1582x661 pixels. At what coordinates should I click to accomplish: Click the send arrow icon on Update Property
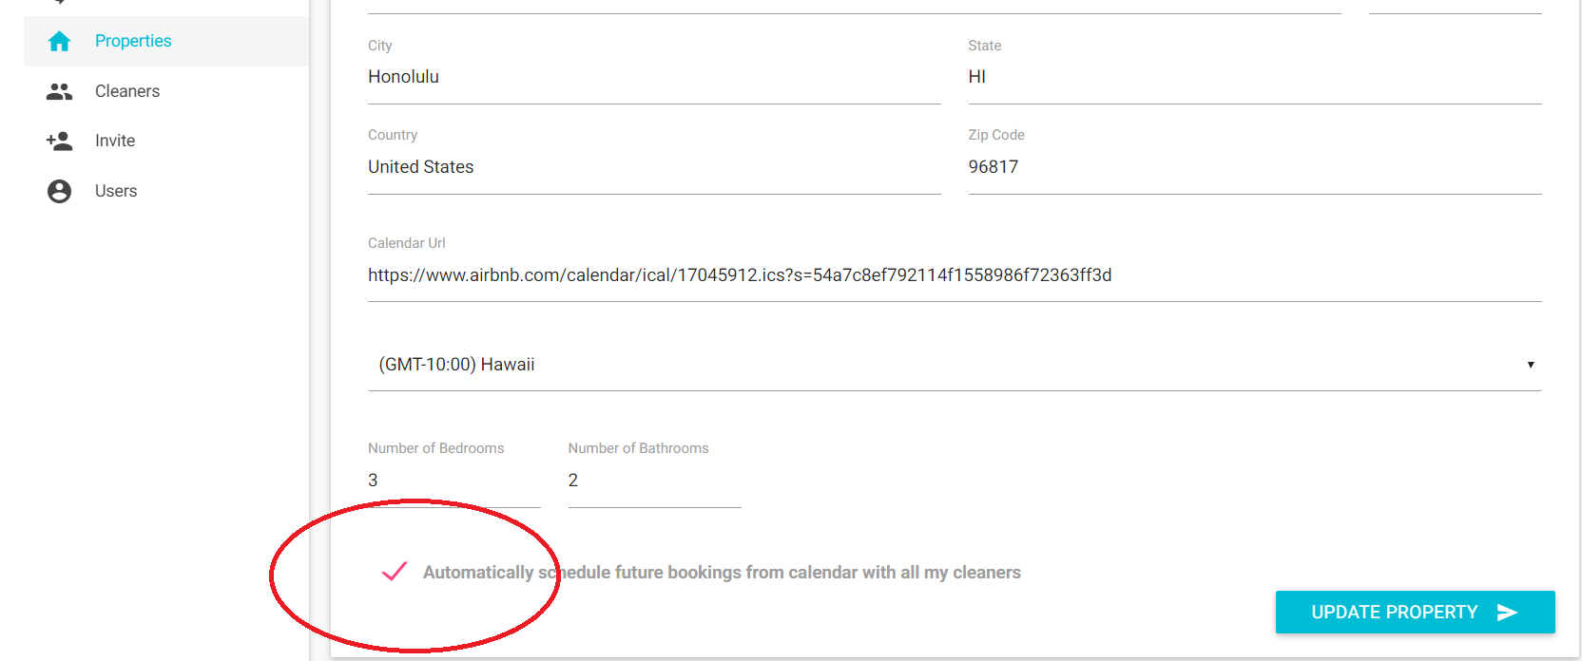click(x=1507, y=613)
